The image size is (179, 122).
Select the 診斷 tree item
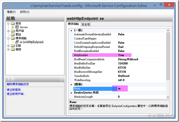click(18, 46)
